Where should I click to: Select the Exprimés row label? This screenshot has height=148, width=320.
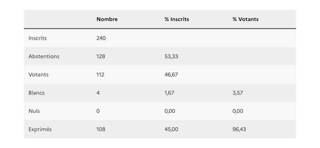point(40,129)
